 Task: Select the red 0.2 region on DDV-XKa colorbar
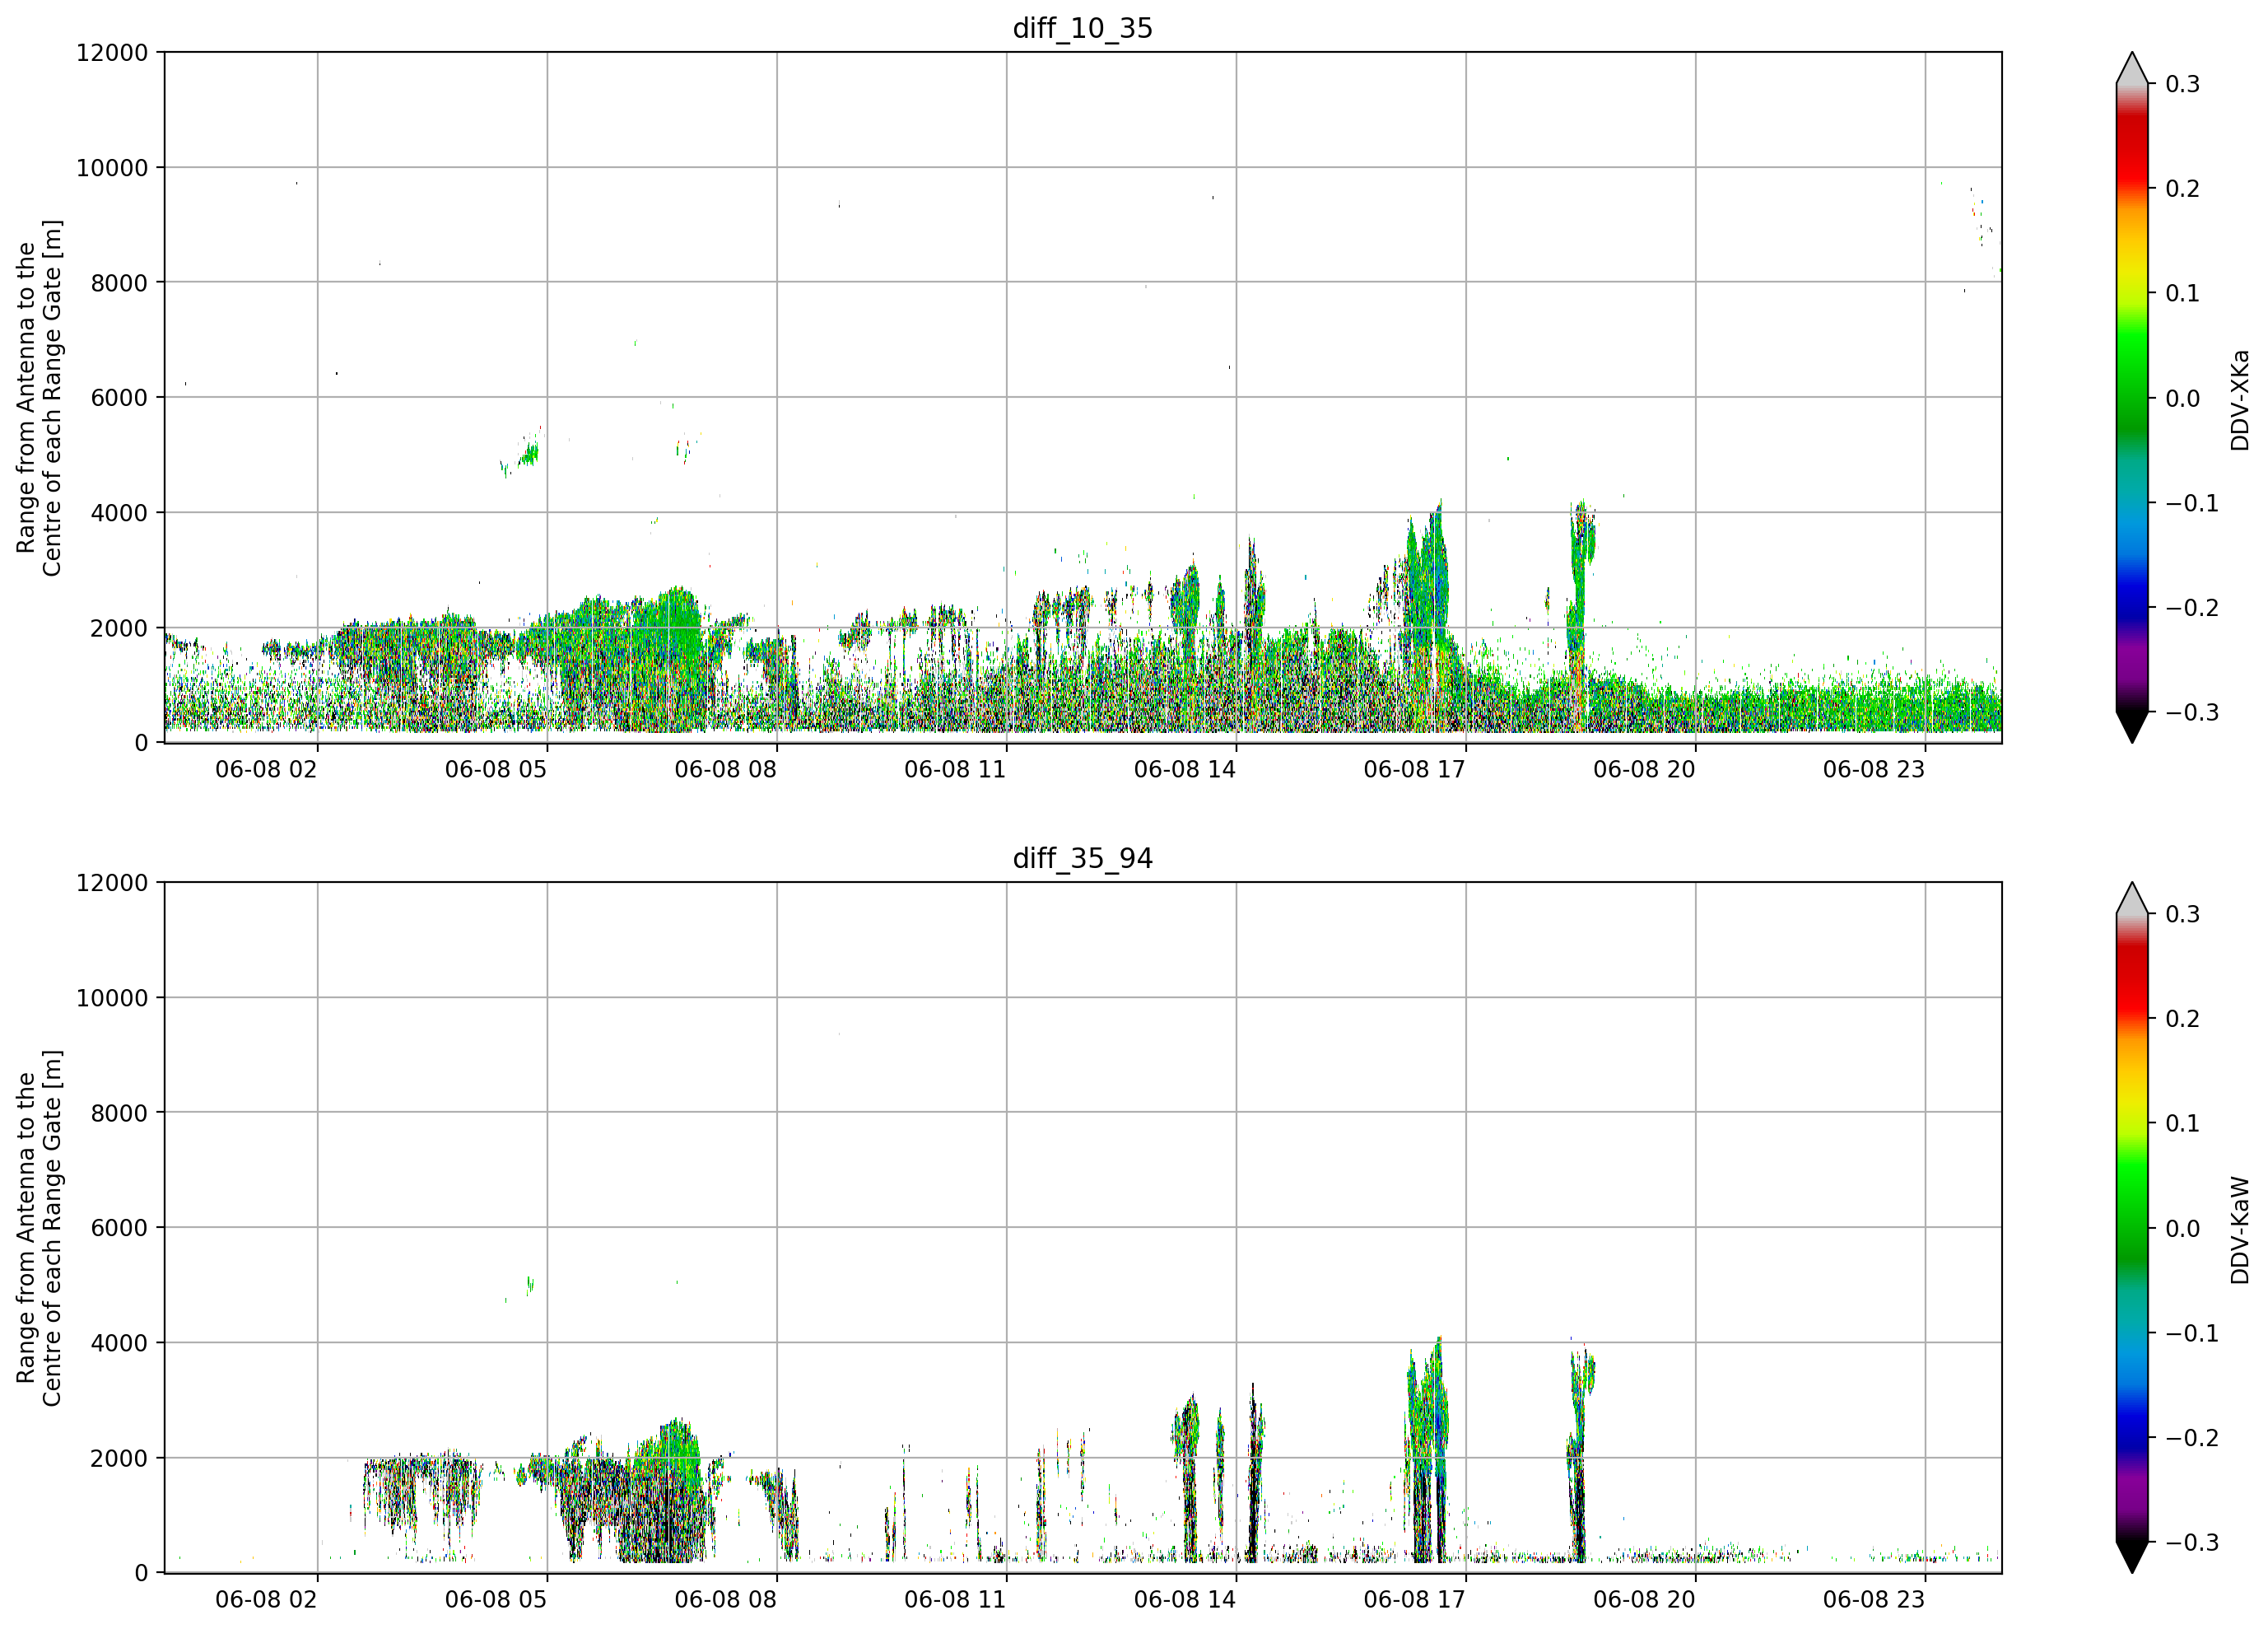(x=2132, y=188)
